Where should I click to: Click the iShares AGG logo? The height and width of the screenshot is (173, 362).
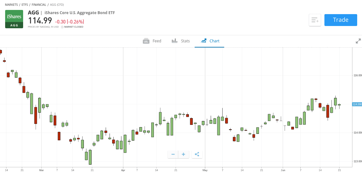coord(14,19)
